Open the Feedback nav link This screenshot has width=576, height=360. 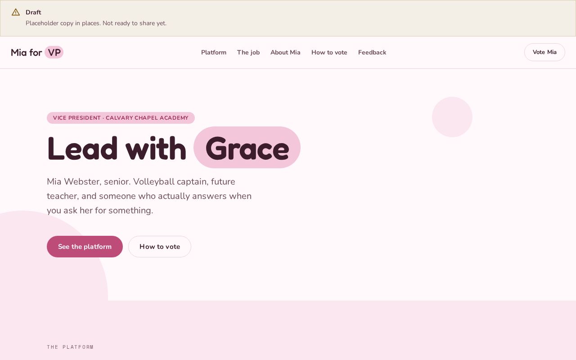coord(372,52)
